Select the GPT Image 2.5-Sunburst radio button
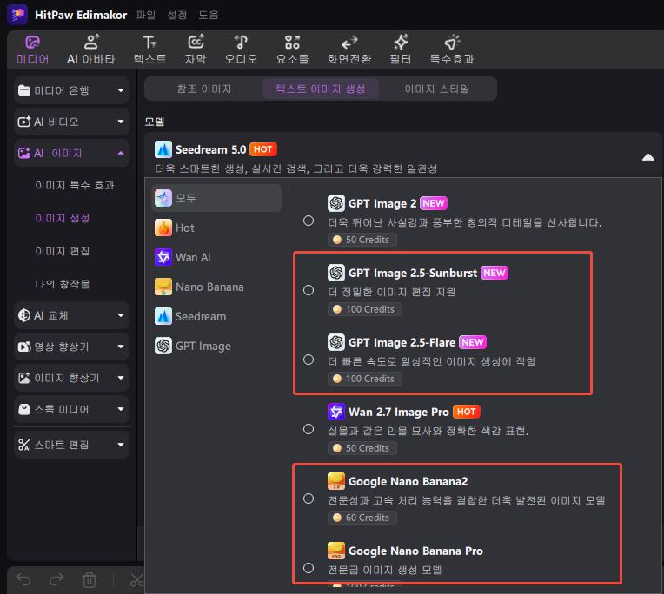 [x=309, y=290]
